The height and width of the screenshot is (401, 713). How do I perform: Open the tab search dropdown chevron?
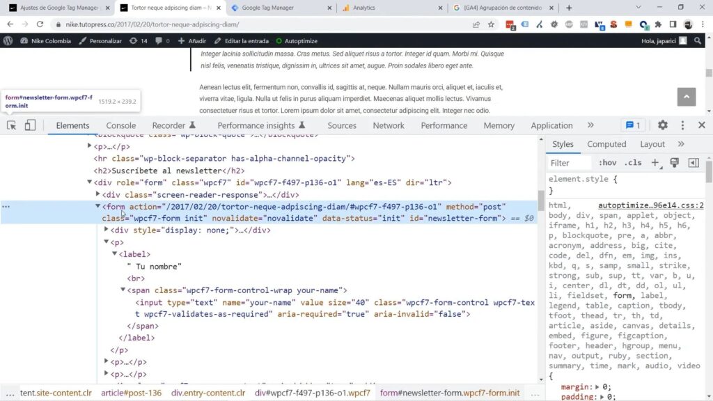tap(638, 7)
